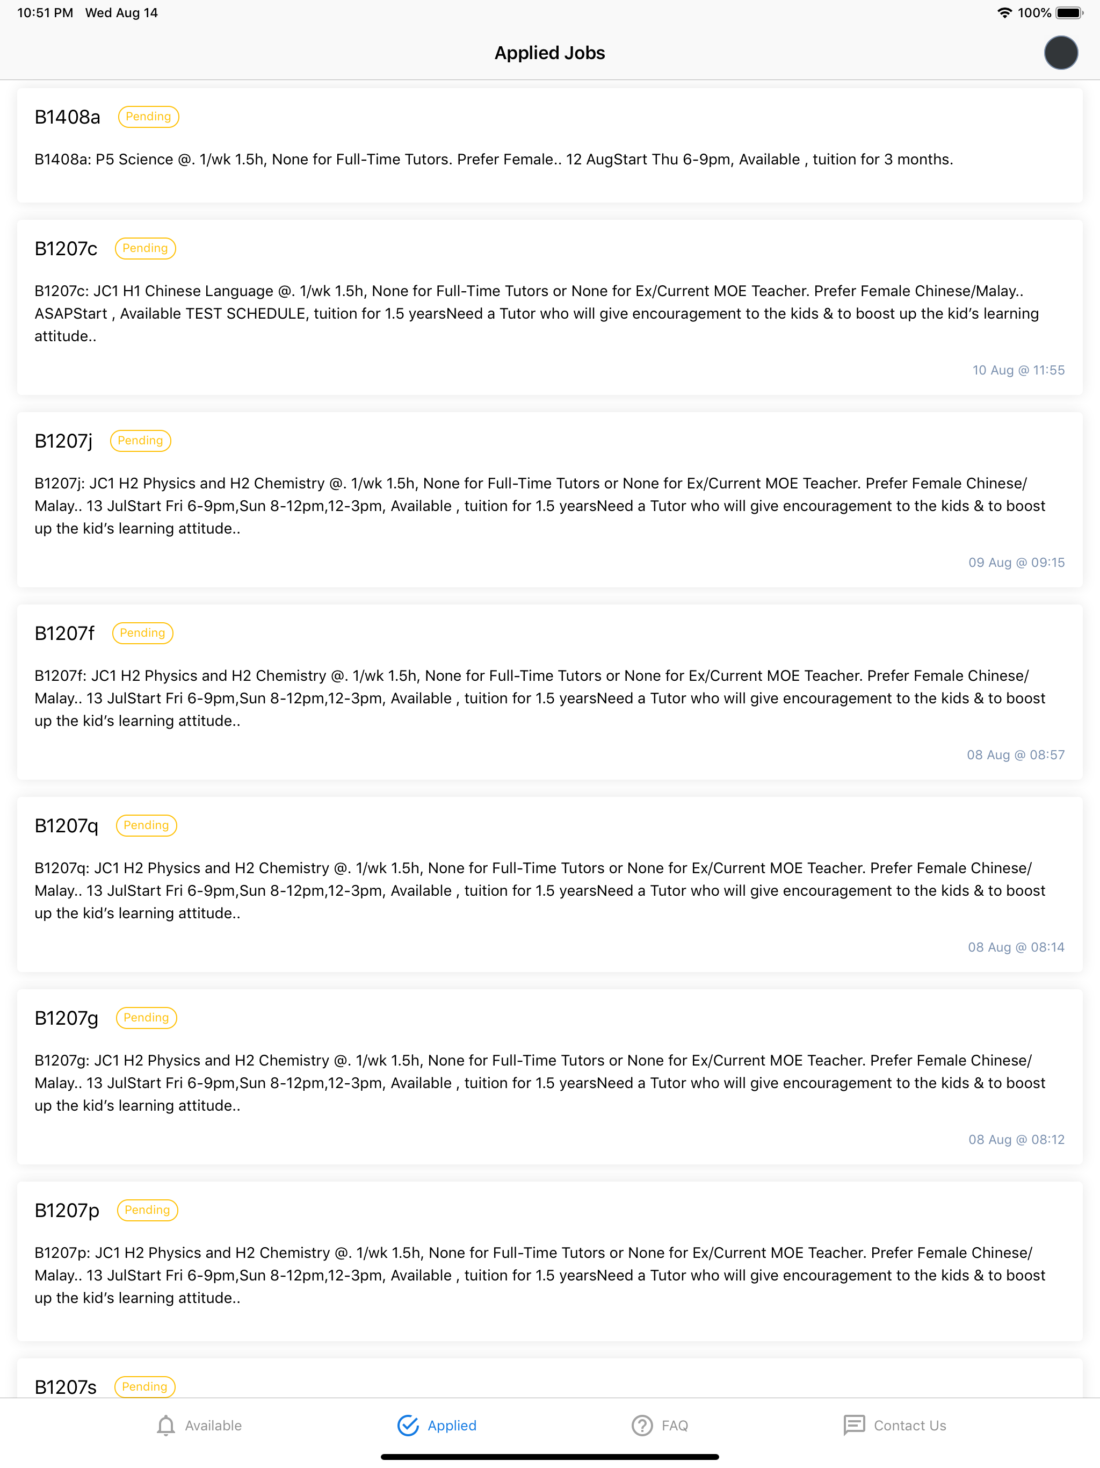Open job B1207f description text
The height and width of the screenshot is (1468, 1100).
(540, 698)
